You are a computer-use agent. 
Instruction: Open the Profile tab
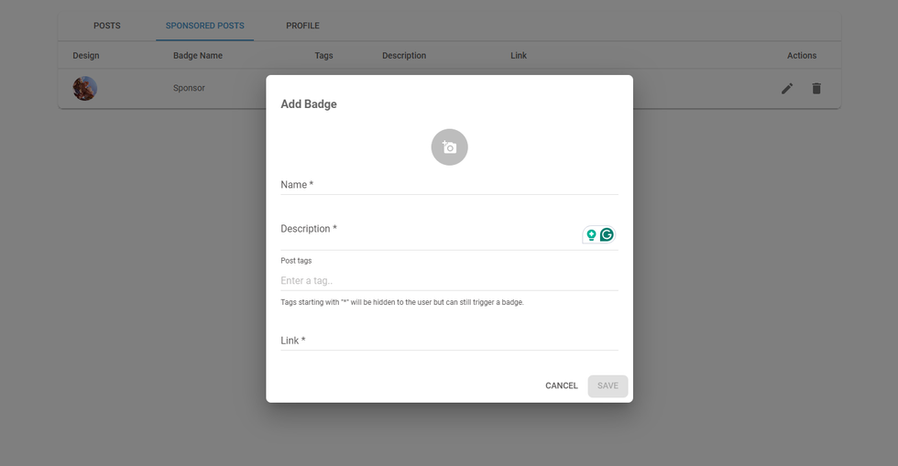tap(302, 26)
